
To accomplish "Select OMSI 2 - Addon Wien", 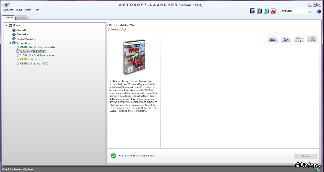I will pos(33,51).
